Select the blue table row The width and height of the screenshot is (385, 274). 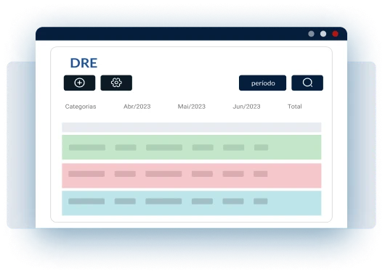[192, 203]
